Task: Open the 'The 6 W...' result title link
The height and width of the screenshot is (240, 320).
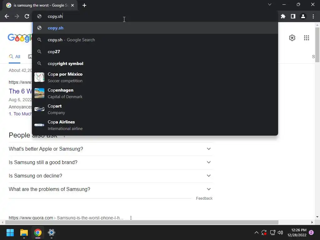Action: point(20,91)
